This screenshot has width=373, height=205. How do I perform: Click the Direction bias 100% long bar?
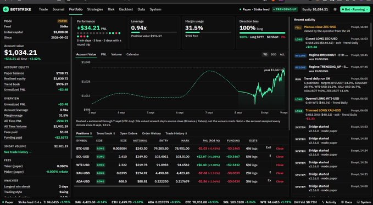(x=262, y=33)
